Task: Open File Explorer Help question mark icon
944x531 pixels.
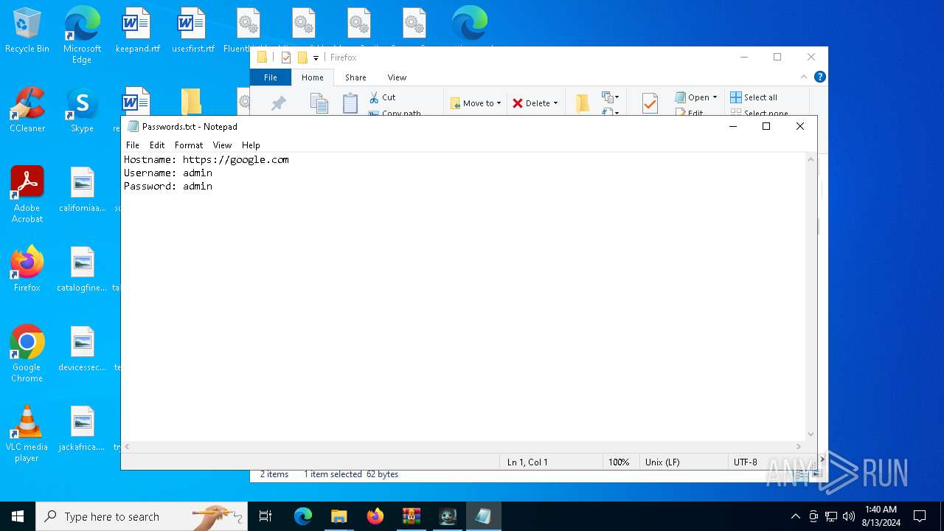Action: (x=819, y=77)
